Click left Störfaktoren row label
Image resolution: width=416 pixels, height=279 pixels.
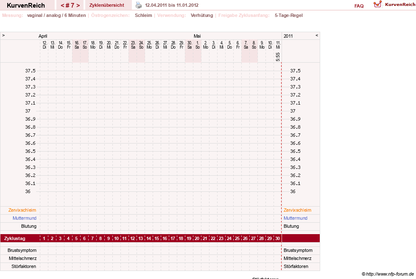pyautogui.click(x=24, y=266)
